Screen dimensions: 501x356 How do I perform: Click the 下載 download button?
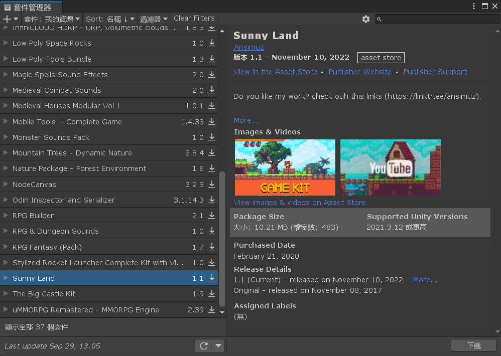[x=473, y=346]
